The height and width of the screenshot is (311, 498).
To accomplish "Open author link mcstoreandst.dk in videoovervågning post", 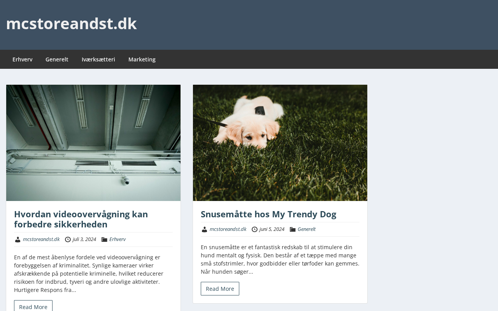I will click(41, 239).
